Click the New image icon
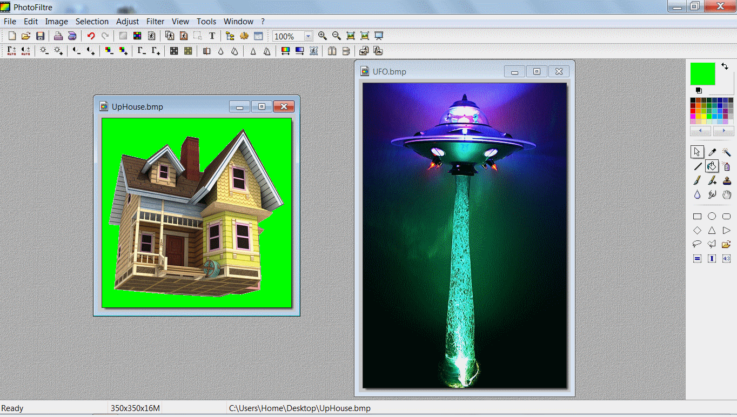This screenshot has width=737, height=417. [12, 36]
